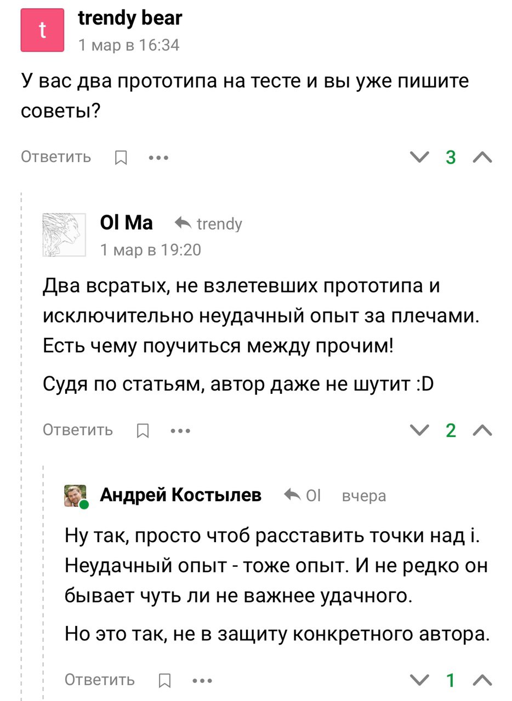Reply to Андрей Костылев's comment
The width and height of the screenshot is (512, 701).
click(100, 680)
